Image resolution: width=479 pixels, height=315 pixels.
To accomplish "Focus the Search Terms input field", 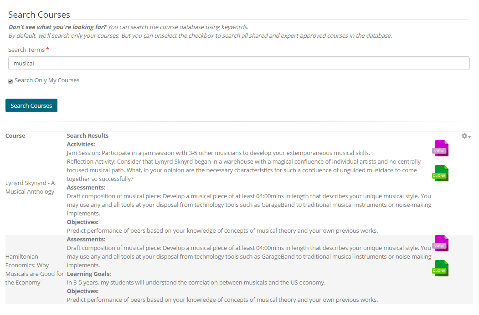I will 239,63.
